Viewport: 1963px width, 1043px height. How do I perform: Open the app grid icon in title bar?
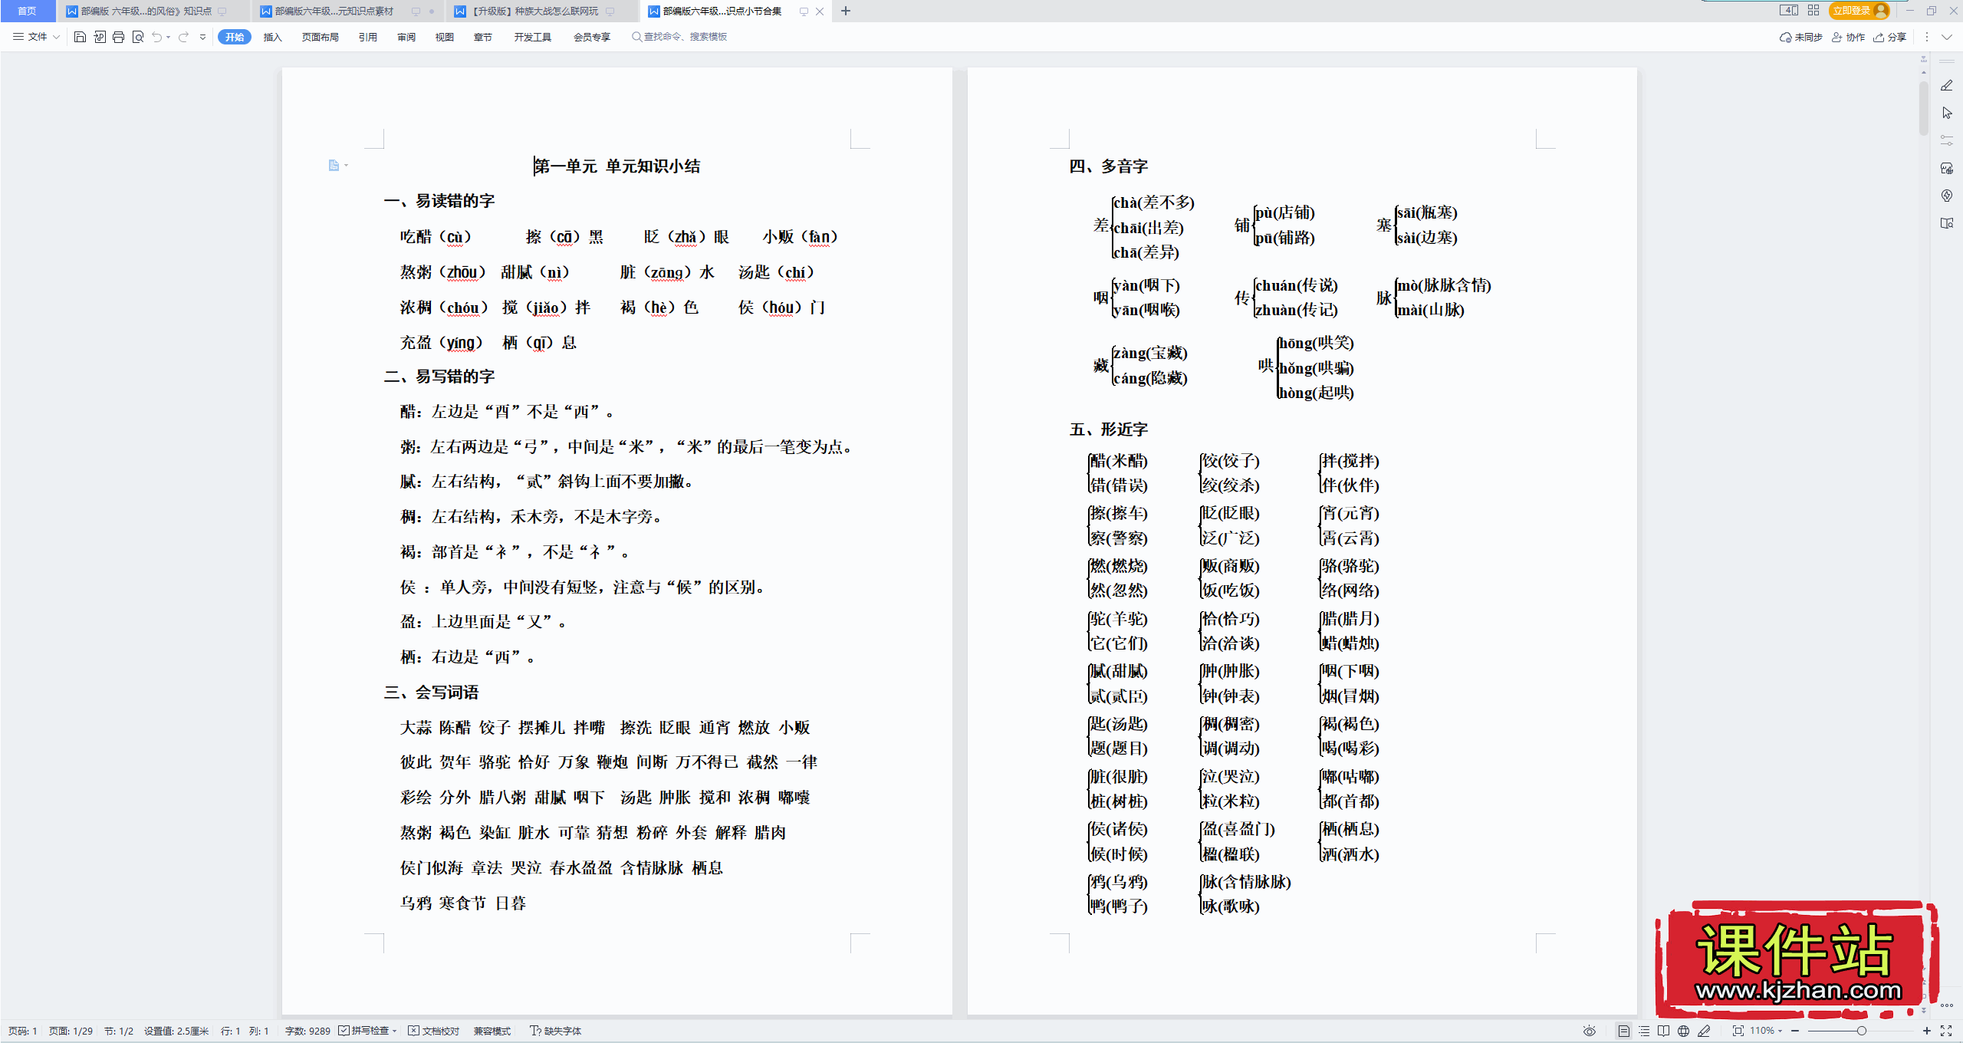[x=1813, y=11]
